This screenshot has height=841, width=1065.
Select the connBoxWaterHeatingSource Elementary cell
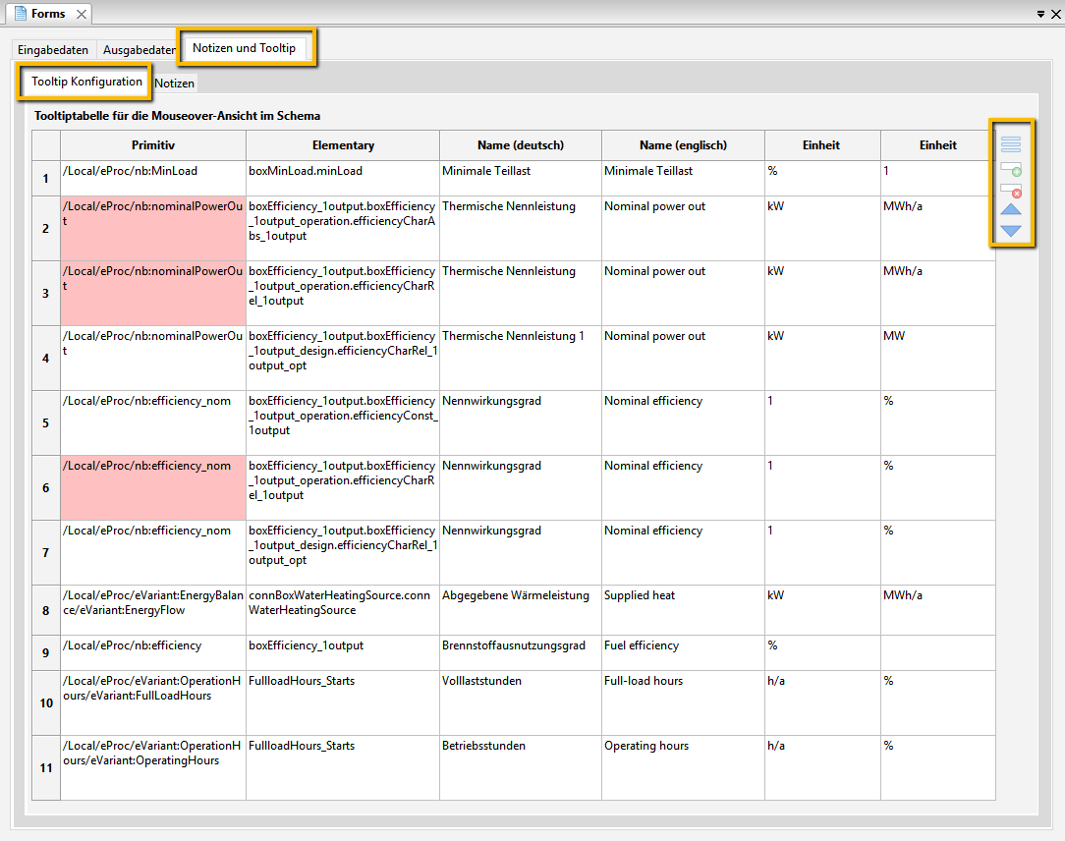tap(343, 610)
